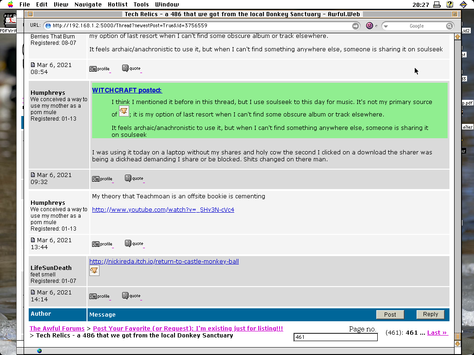Click the globe icon in the status bar
Image resolution: width=474 pixels, height=355 pixels.
[x=39, y=351]
